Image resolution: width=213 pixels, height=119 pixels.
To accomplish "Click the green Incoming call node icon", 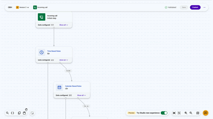I will [42, 17].
